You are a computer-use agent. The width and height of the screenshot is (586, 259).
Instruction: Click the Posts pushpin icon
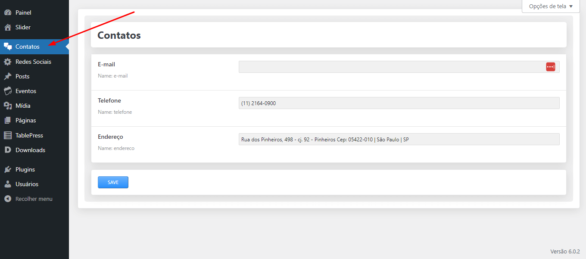(x=8, y=76)
